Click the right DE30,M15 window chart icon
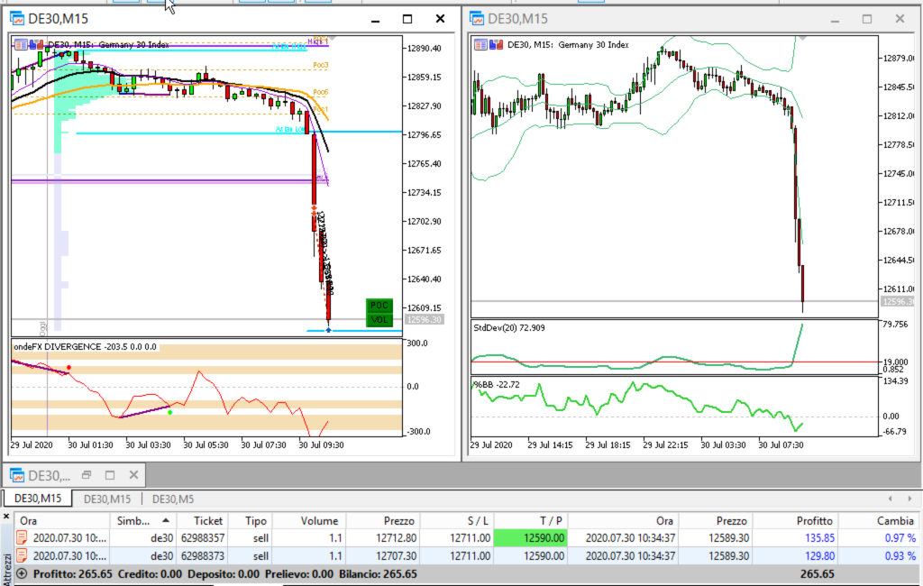 (477, 19)
